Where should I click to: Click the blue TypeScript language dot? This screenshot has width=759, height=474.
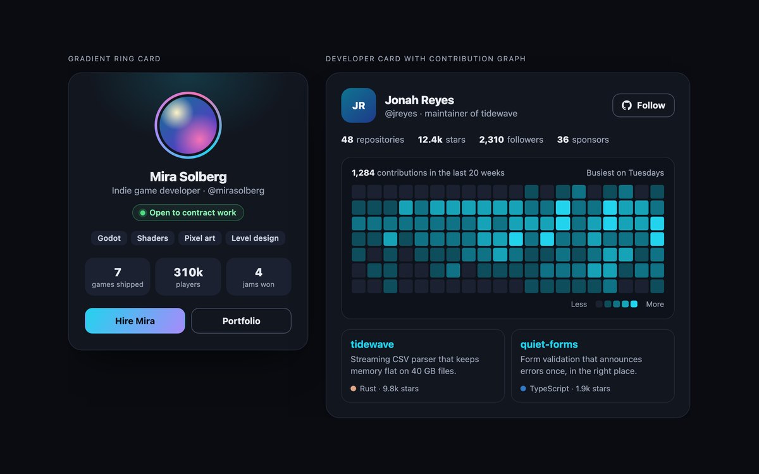(523, 389)
